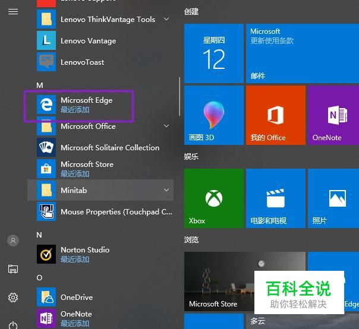Click the LenovoToast app icon
The width and height of the screenshot is (359, 329).
(46, 62)
